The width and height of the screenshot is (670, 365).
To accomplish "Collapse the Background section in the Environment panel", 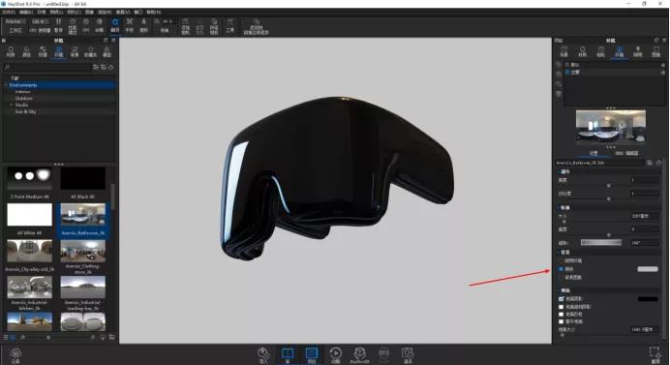I will (x=559, y=252).
